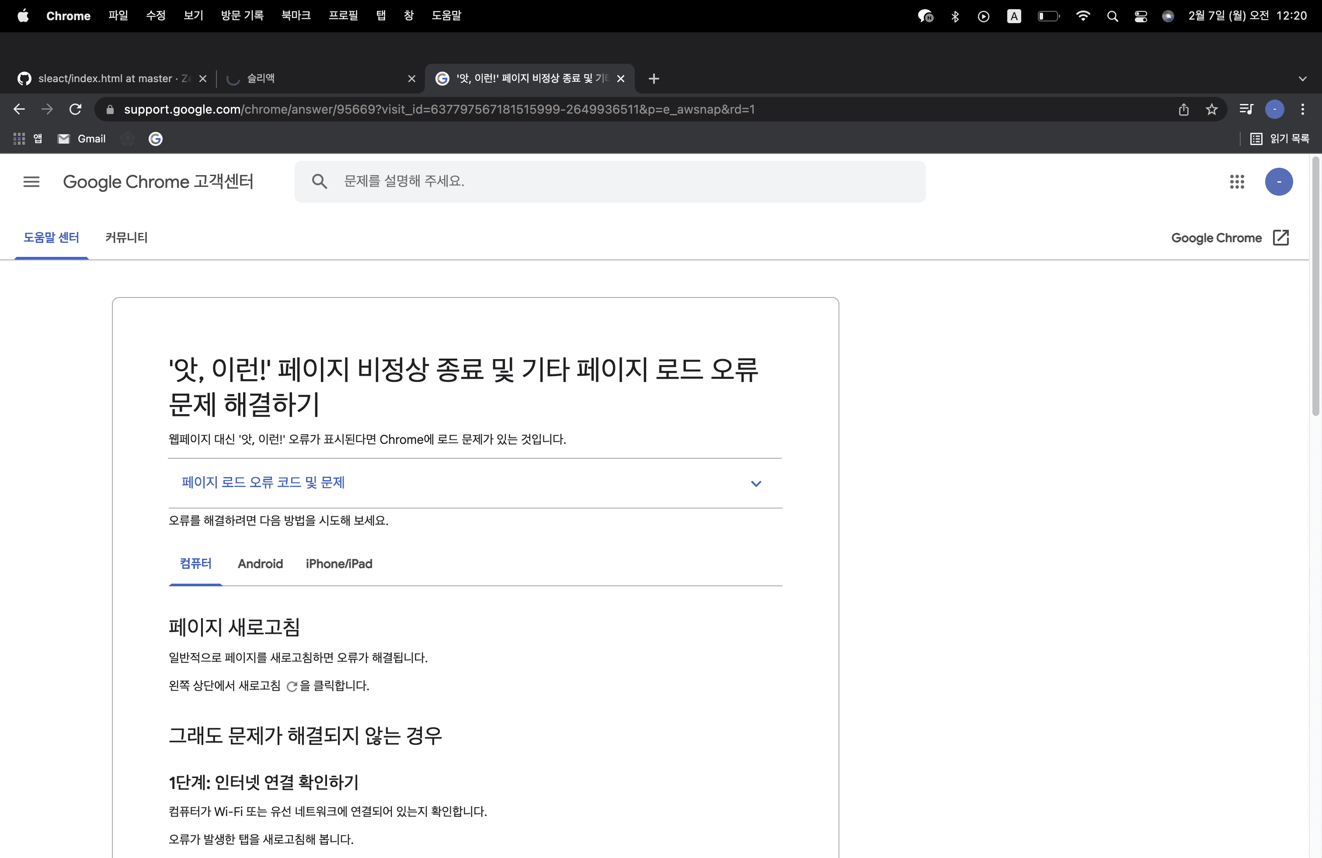Image resolution: width=1322 pixels, height=858 pixels.
Task: Open the Apps bookmark shortcut
Action: pos(28,139)
